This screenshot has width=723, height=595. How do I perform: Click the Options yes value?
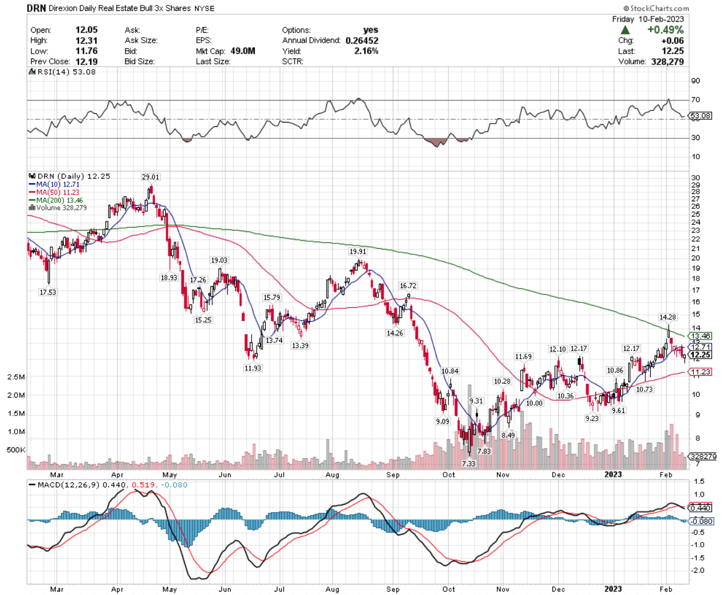click(x=370, y=30)
